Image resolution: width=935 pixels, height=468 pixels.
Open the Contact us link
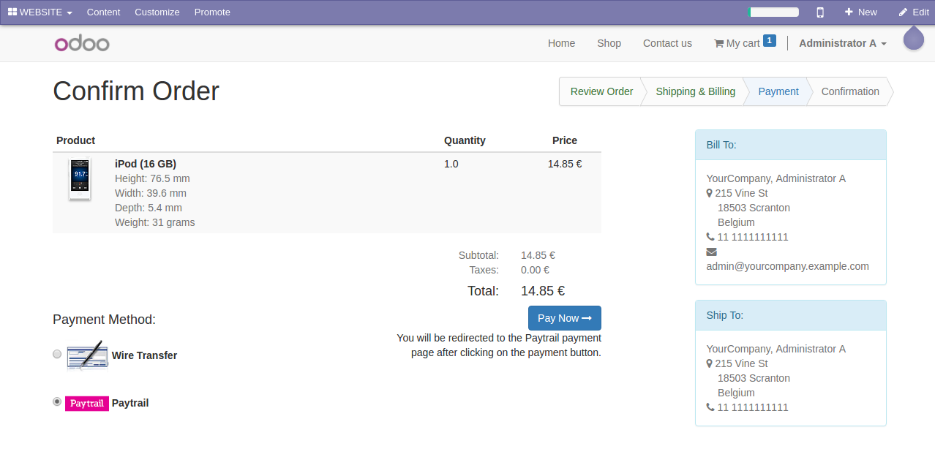click(667, 43)
